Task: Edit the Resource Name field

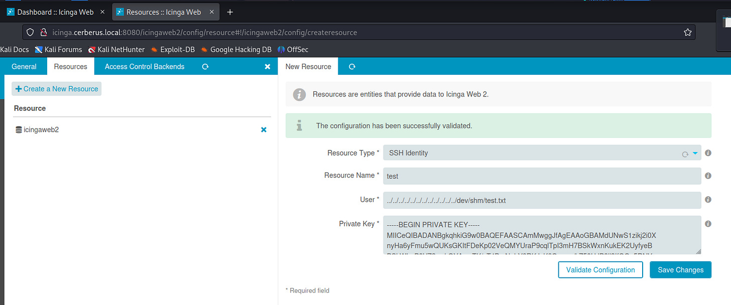Action: tap(542, 176)
